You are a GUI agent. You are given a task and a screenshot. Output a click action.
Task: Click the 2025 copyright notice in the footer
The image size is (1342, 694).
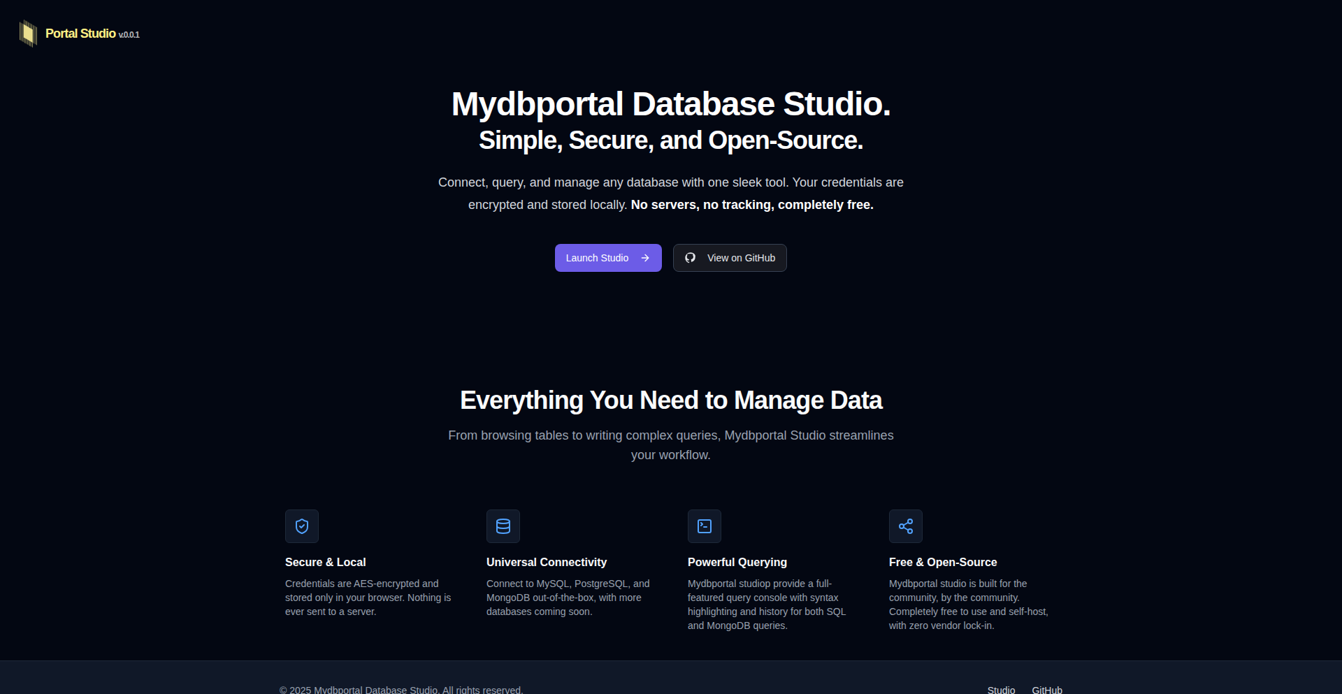tap(401, 689)
